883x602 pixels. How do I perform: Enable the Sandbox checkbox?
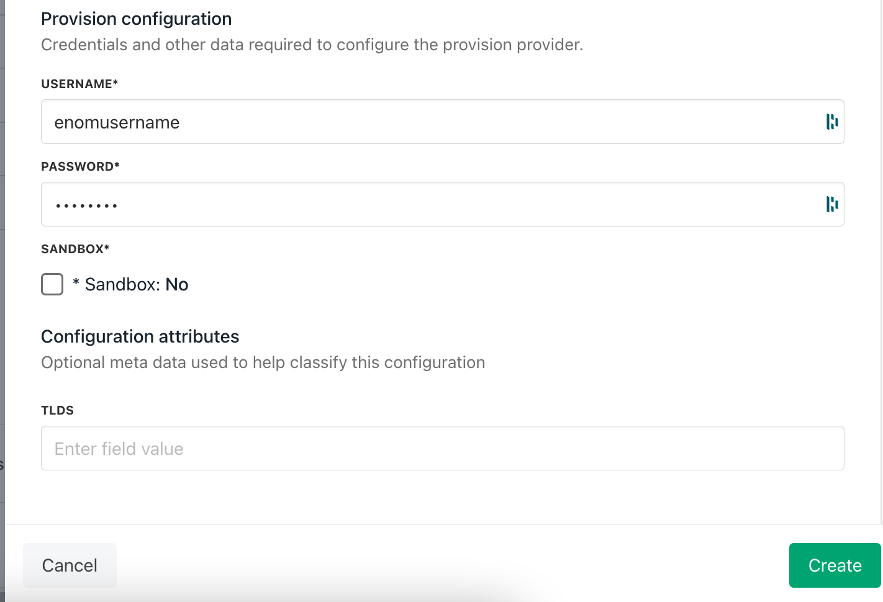point(52,284)
